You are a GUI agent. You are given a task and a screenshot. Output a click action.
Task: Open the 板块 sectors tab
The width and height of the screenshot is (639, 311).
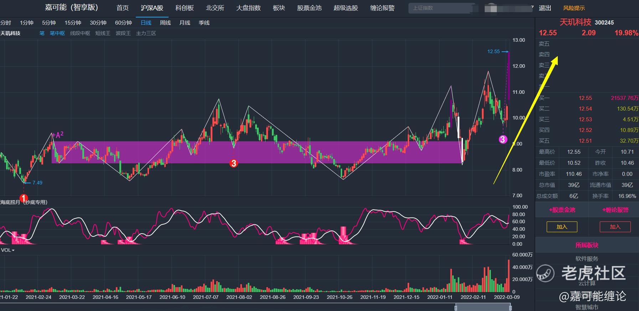tap(279, 8)
